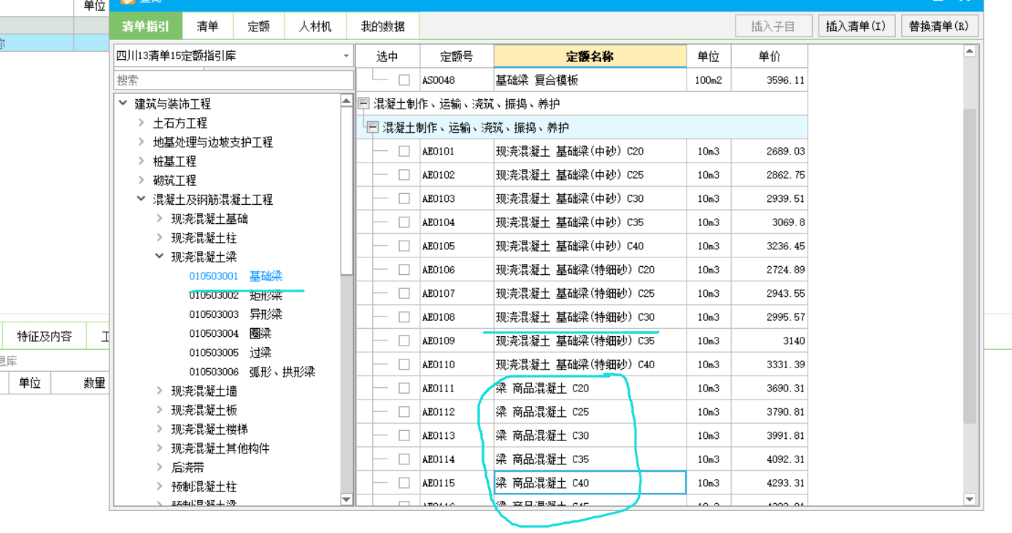Screen dimensions: 1012x533
Task: Click table scroll-up arrow
Action: tap(970, 51)
